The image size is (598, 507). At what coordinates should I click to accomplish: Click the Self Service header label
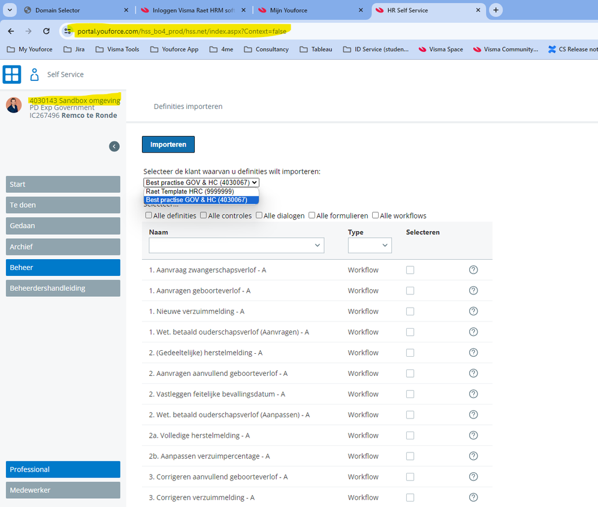pyautogui.click(x=65, y=75)
